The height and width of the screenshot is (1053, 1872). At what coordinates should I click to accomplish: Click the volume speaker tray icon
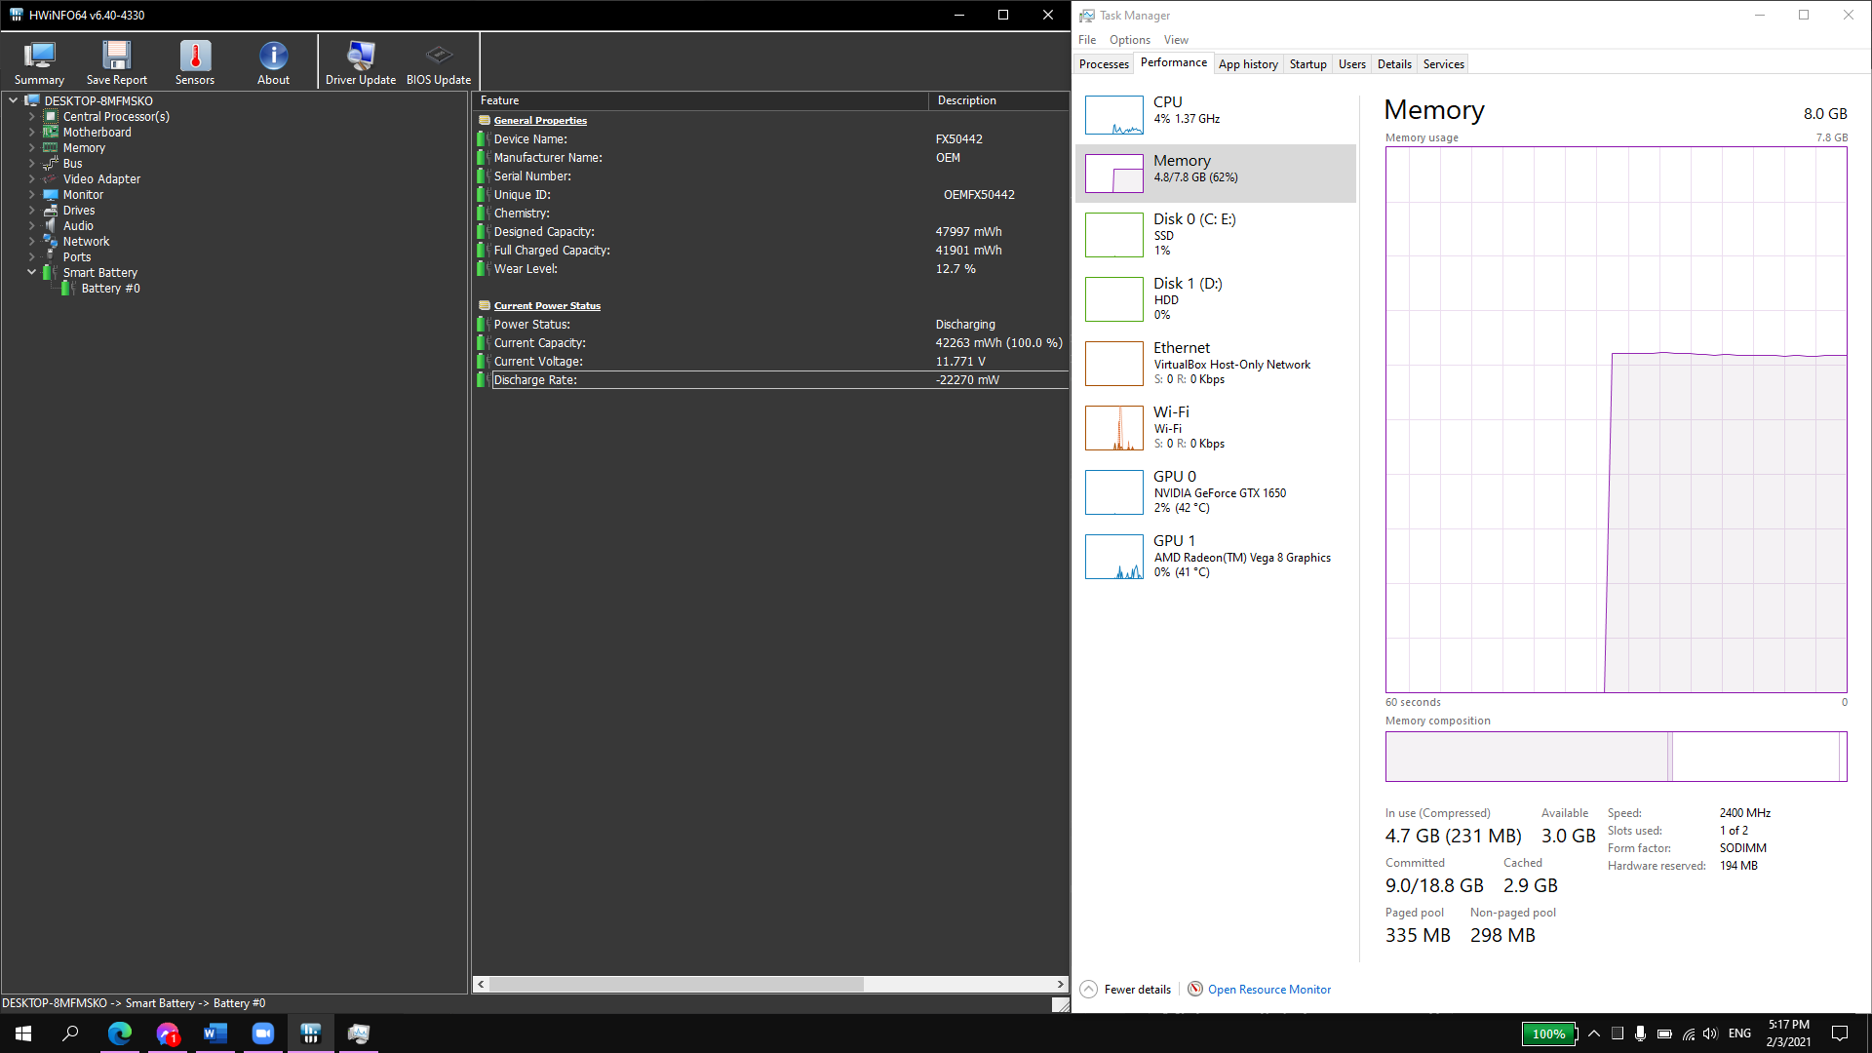[1710, 1033]
